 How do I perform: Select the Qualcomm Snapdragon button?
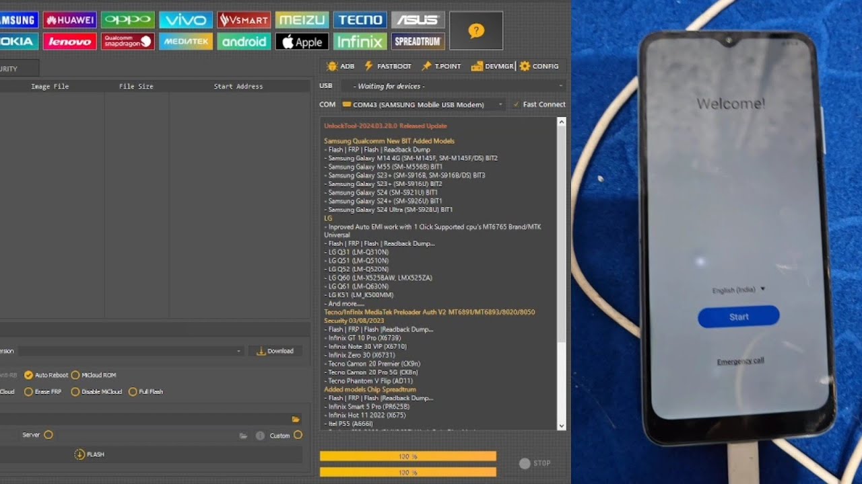click(128, 41)
